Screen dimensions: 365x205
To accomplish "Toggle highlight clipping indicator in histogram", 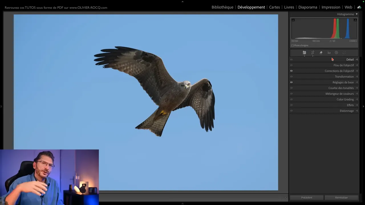I will (x=355, y=20).
